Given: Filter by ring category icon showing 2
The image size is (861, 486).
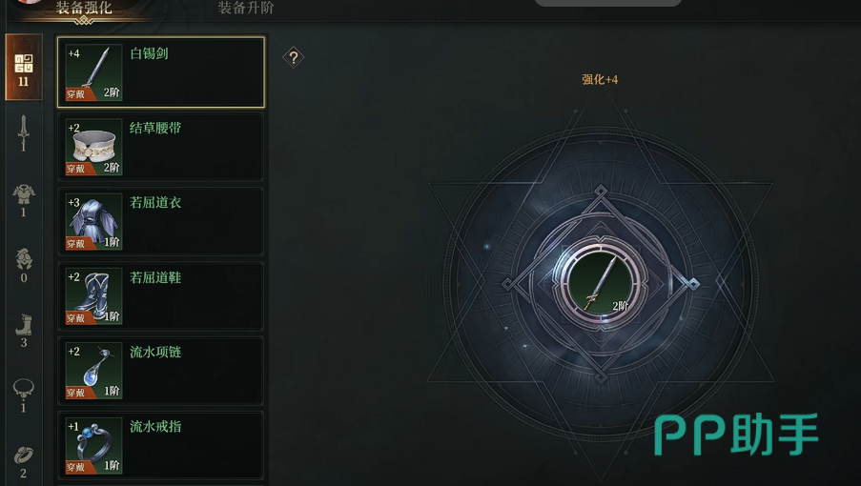Looking at the screenshot, I should [24, 462].
